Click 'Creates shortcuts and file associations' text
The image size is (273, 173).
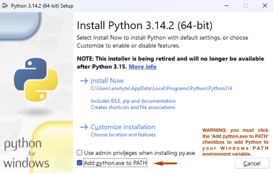point(133,107)
